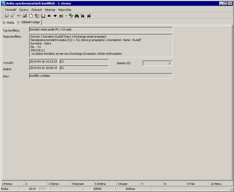
Task: Click binoculars with left arrow icon
Action: (x=83, y=16)
